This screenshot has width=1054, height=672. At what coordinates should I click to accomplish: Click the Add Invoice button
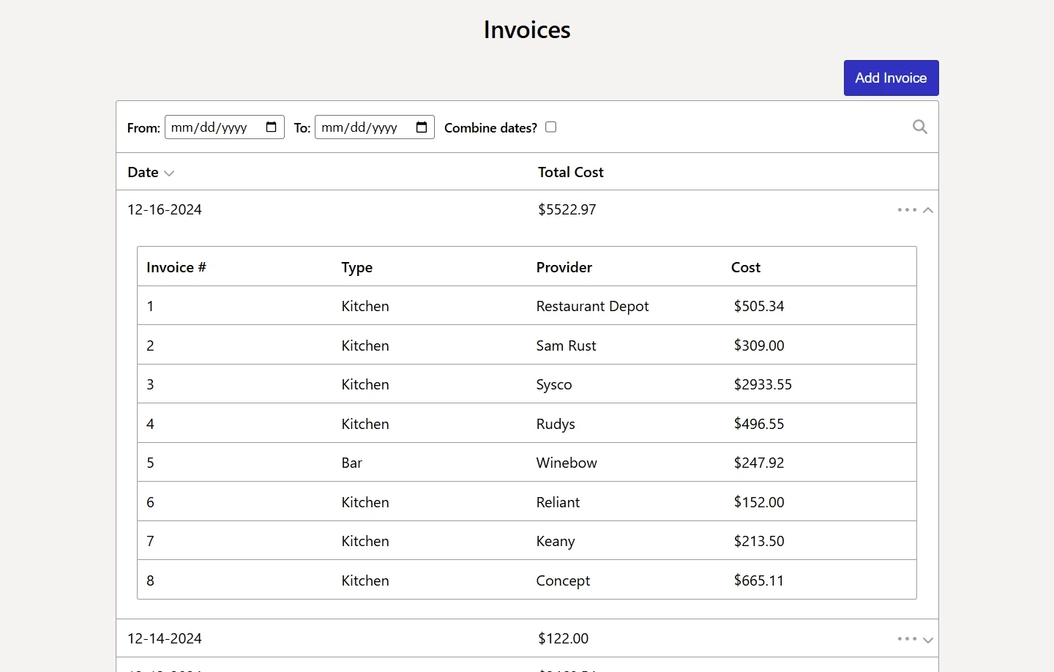click(x=891, y=78)
